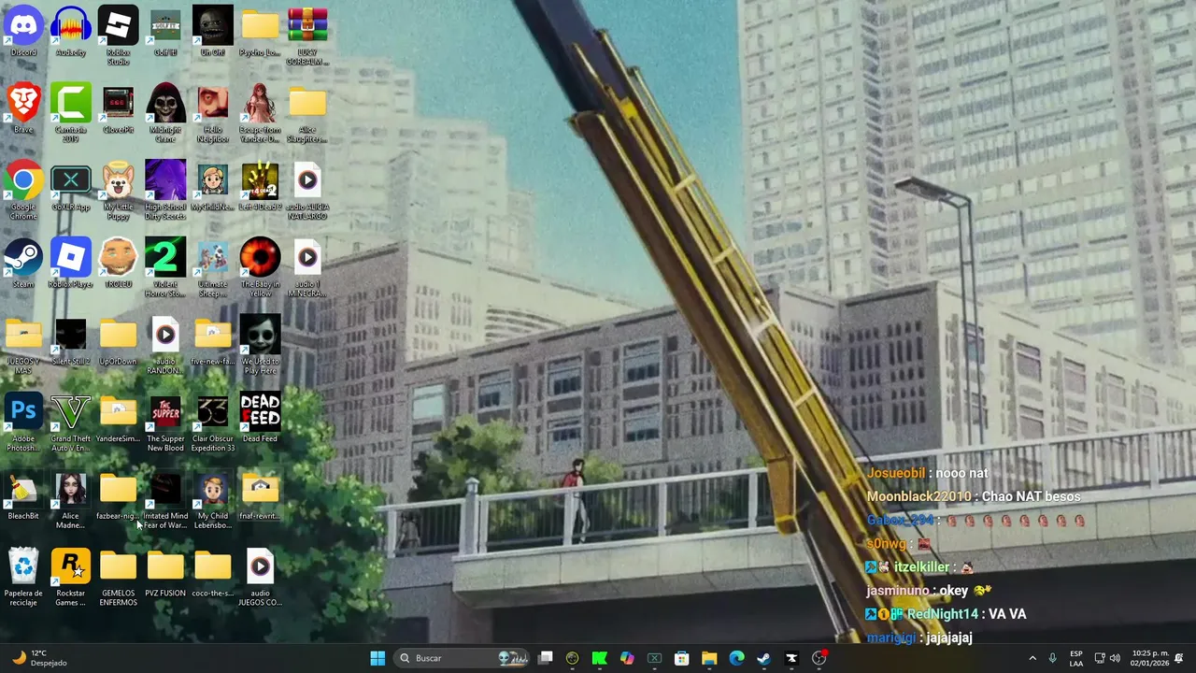
Task: Open Roblox Studio shortcut
Action: pos(119,36)
